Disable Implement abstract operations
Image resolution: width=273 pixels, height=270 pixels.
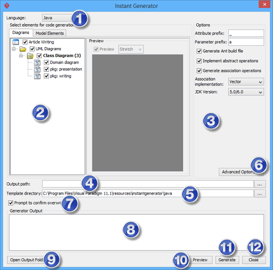tap(199, 61)
